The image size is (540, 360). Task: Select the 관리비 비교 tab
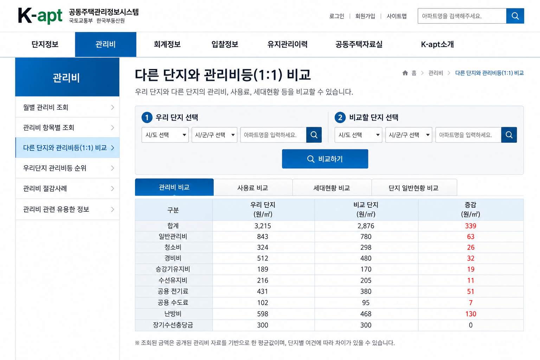coord(174,187)
